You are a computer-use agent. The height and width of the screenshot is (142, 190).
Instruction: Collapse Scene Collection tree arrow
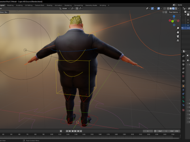coord(185,15)
